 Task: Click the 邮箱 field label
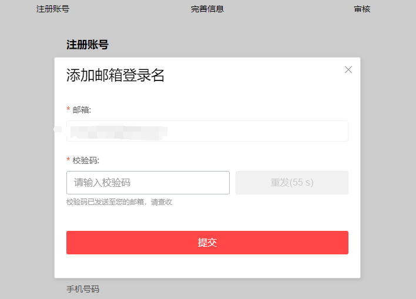click(82, 110)
